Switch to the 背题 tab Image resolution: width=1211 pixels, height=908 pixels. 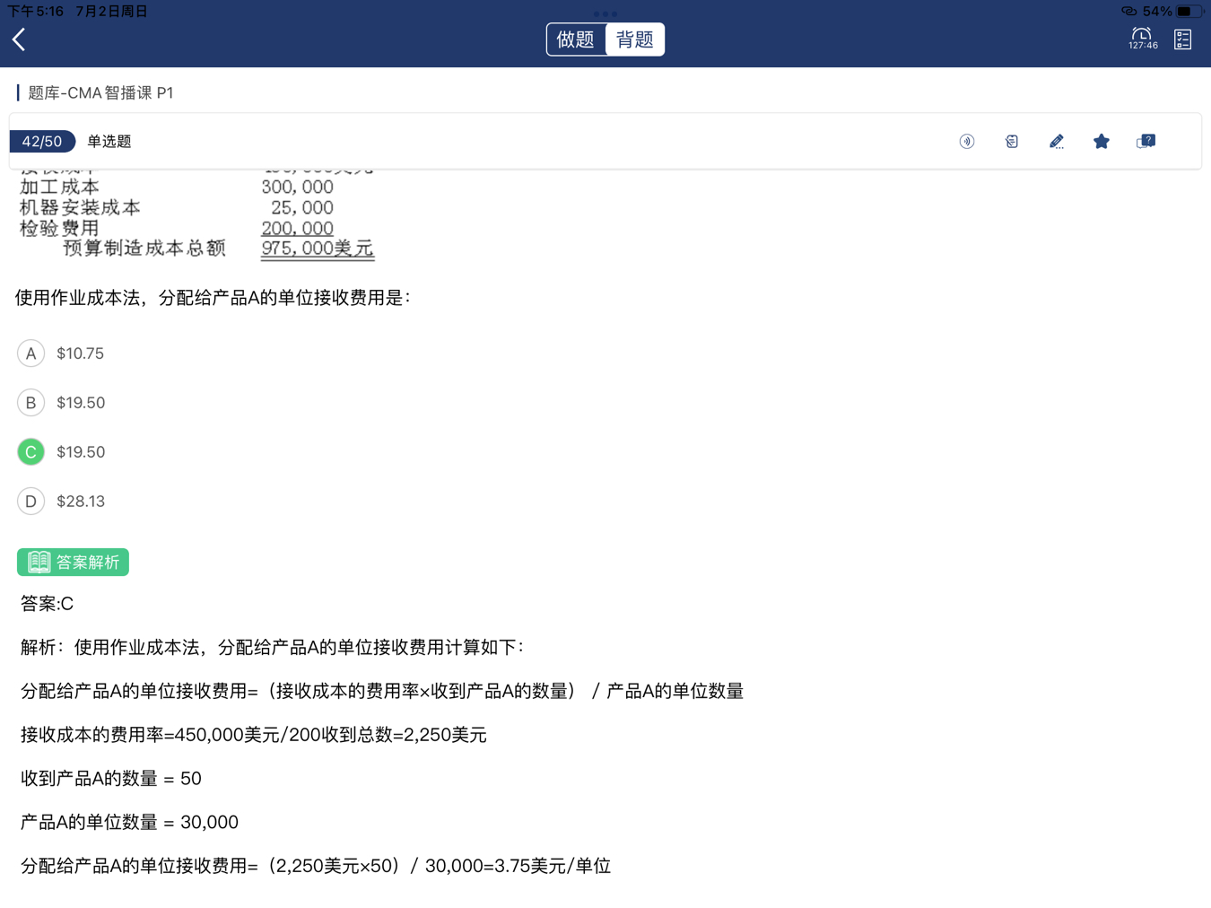click(x=634, y=39)
